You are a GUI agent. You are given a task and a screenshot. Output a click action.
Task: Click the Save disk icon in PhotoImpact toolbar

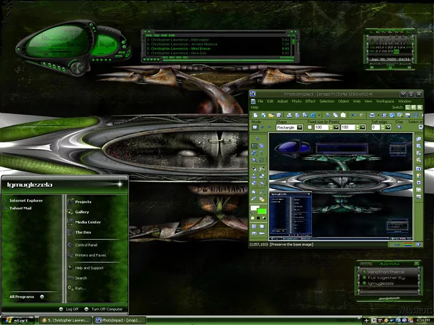click(x=279, y=115)
